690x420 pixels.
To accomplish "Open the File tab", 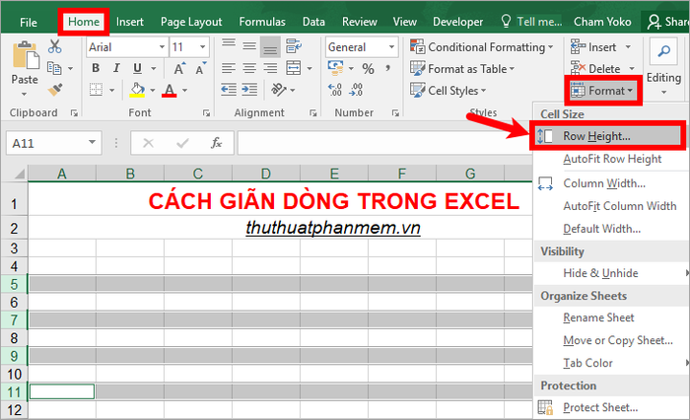I will pos(29,22).
